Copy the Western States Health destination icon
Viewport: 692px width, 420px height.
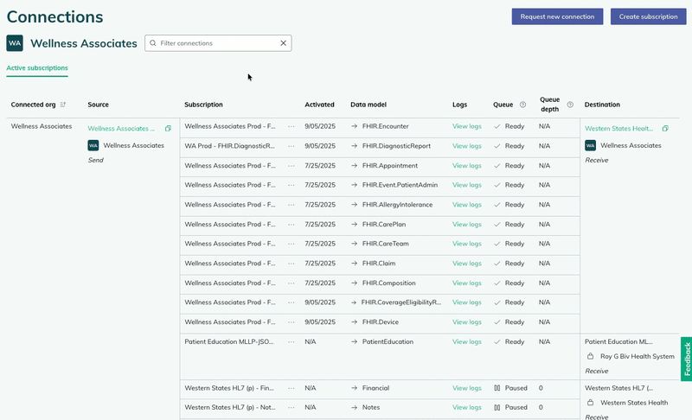point(665,129)
